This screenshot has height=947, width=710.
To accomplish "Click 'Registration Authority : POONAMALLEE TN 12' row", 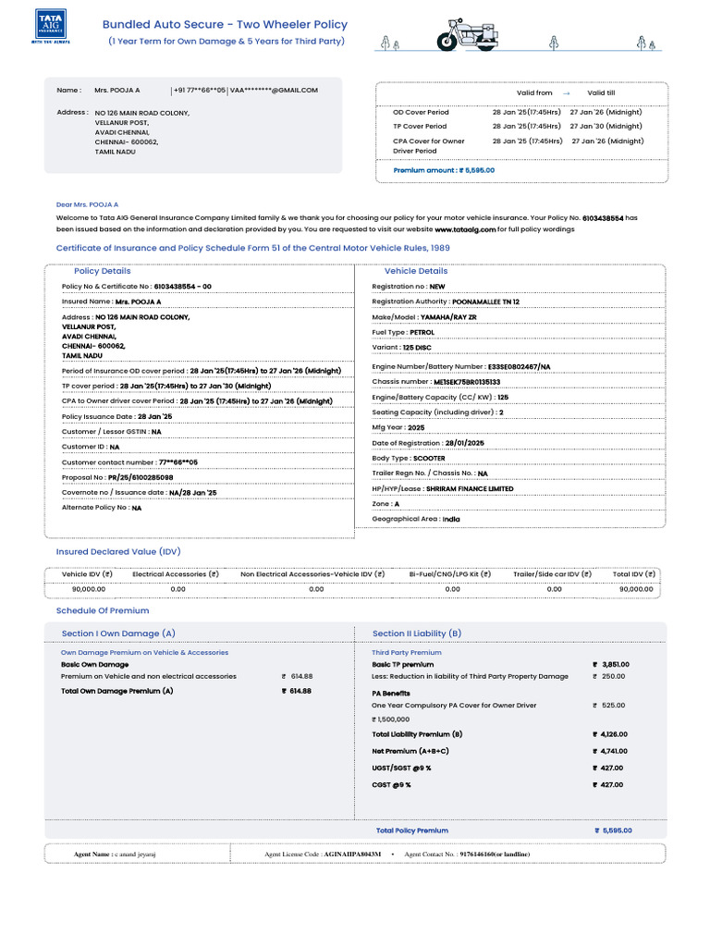I will pos(446,302).
